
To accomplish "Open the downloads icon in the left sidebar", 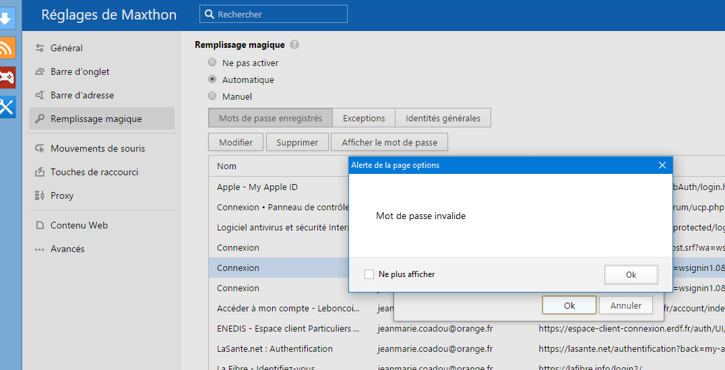I will (x=7, y=18).
